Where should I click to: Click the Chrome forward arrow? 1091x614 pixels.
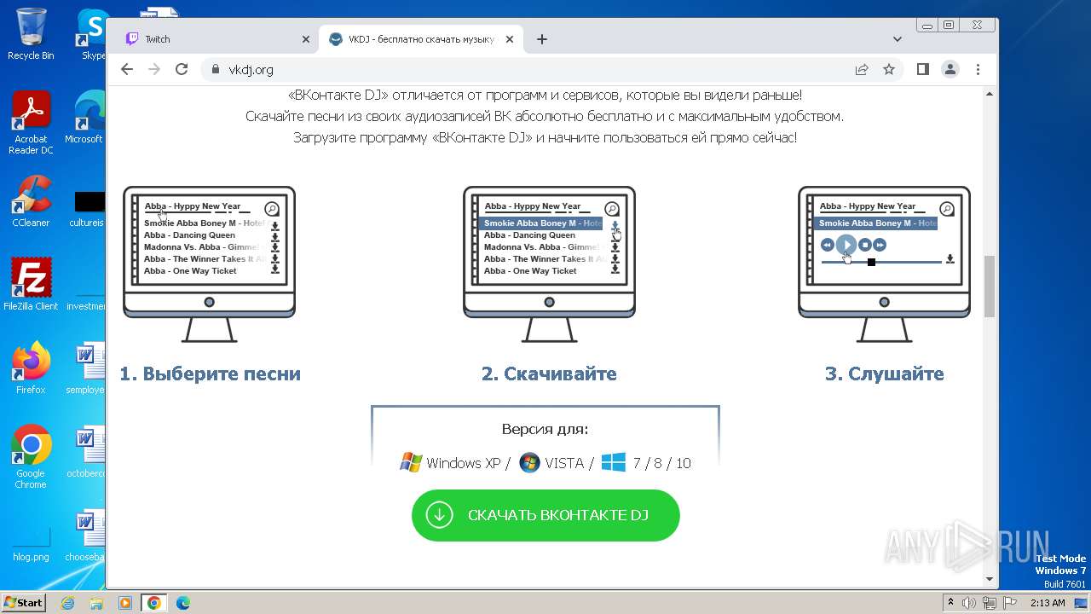[x=154, y=69]
